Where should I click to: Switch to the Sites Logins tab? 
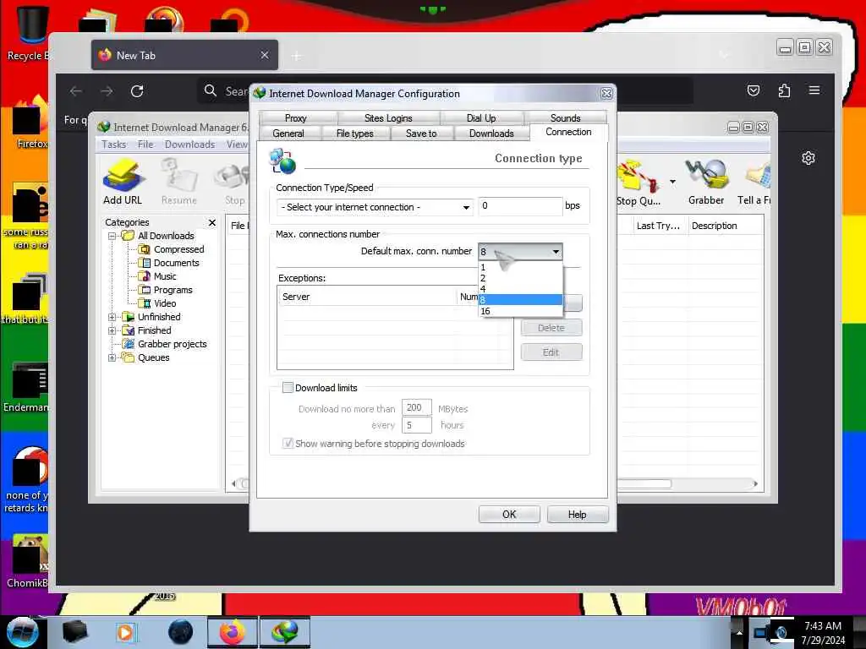click(x=388, y=118)
